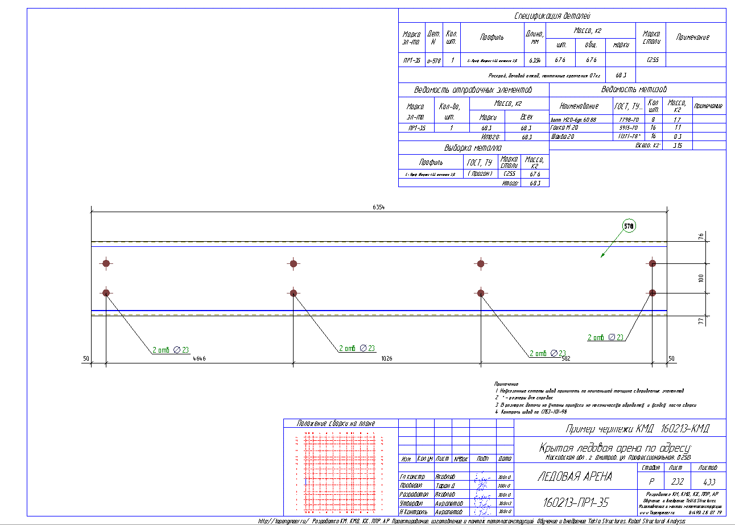Click the 'Длина, мм' column header
Screen dimensions: 735x525
534,37
